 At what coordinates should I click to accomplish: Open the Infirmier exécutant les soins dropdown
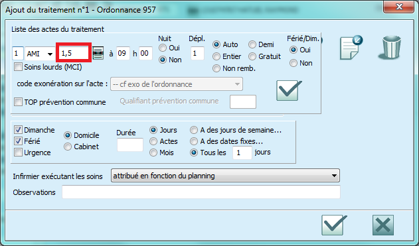pyautogui.click(x=225, y=176)
